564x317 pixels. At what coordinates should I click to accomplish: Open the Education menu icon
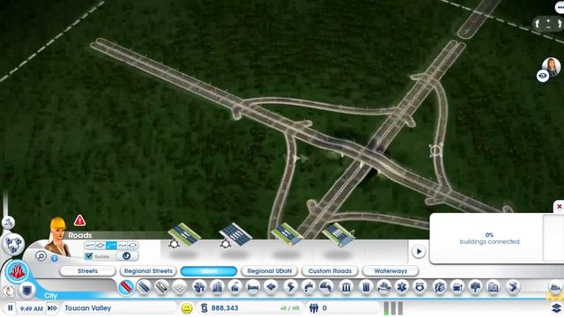pos(440,287)
